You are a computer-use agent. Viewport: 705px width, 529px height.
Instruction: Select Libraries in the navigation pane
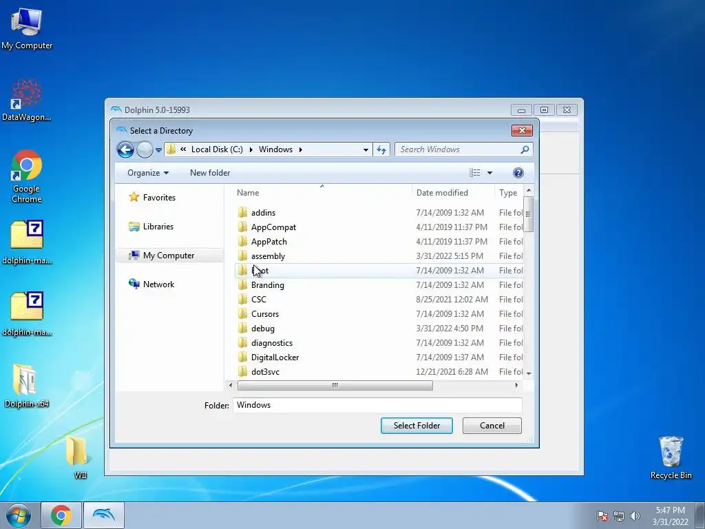coord(151,226)
